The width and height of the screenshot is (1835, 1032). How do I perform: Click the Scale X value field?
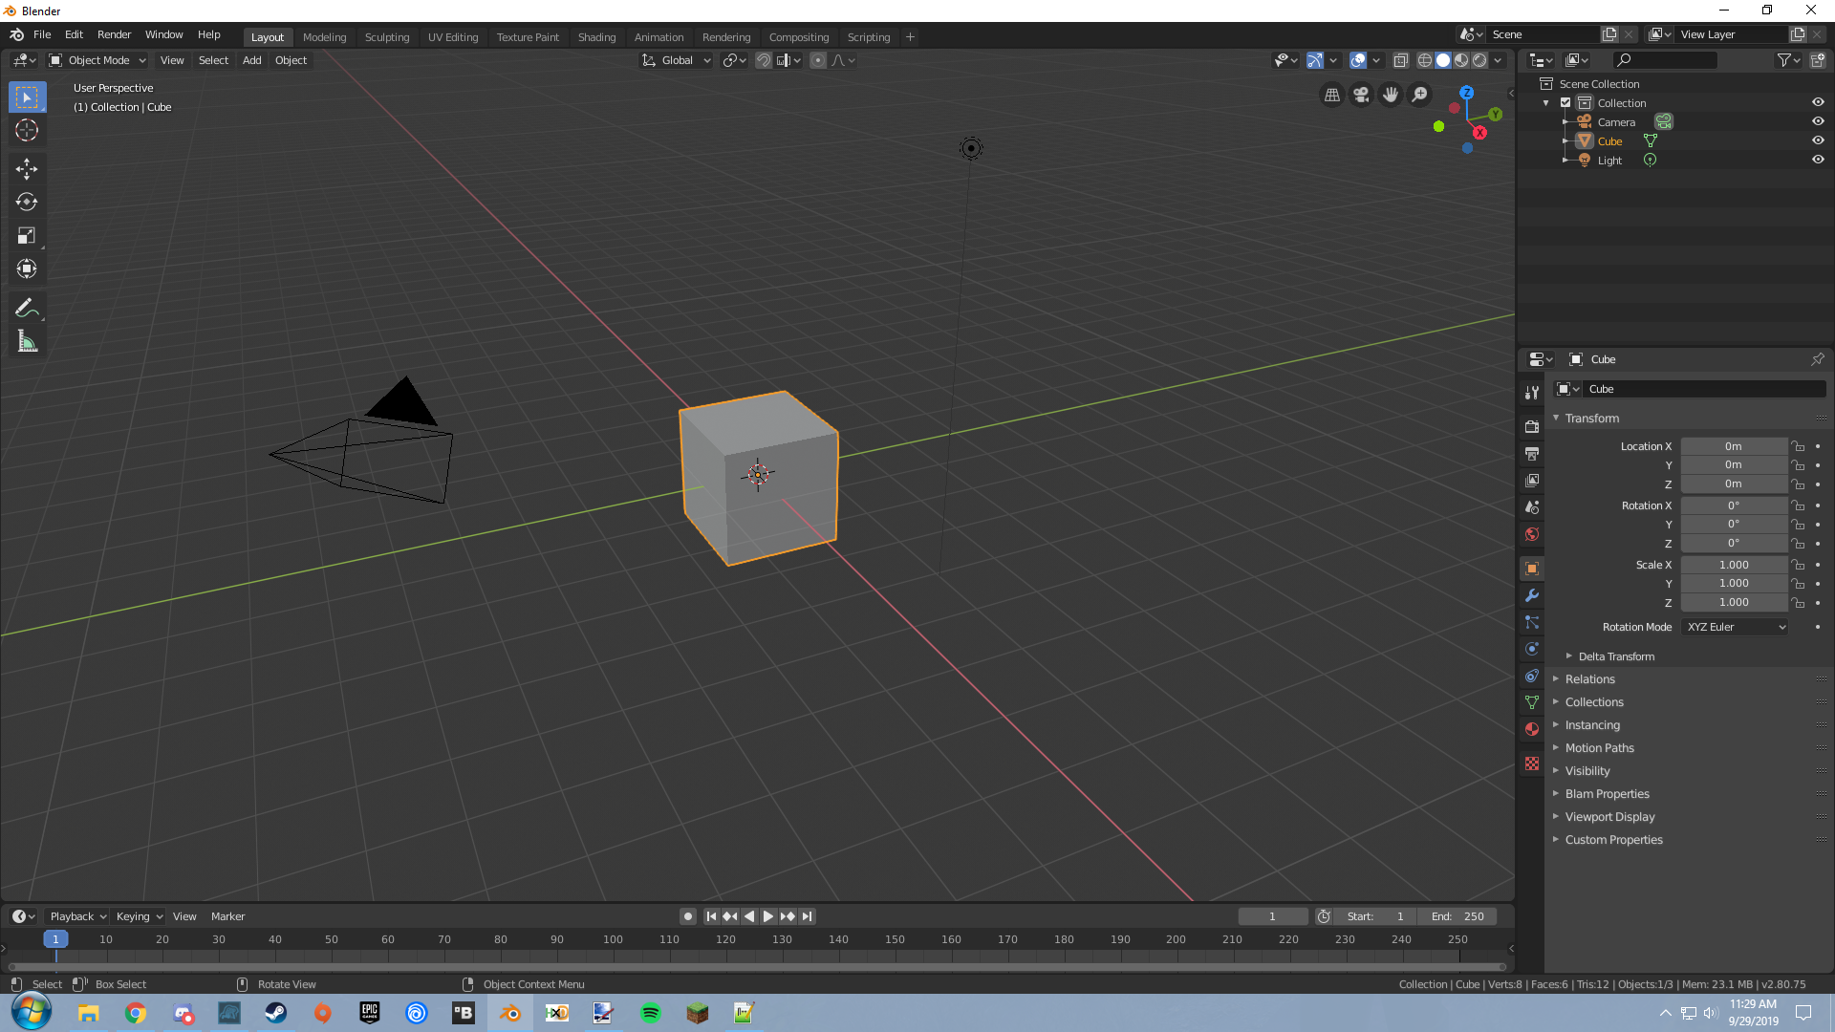click(x=1733, y=565)
